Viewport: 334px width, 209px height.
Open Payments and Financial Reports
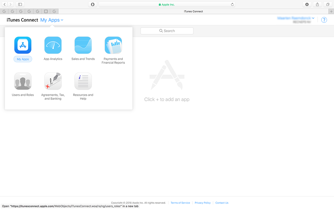[113, 45]
